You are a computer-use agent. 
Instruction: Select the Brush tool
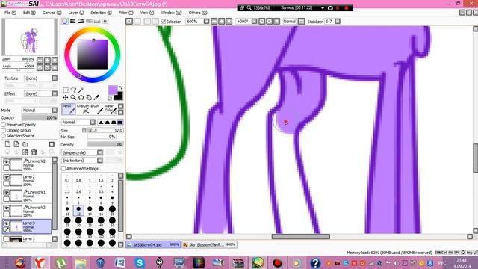[96, 109]
